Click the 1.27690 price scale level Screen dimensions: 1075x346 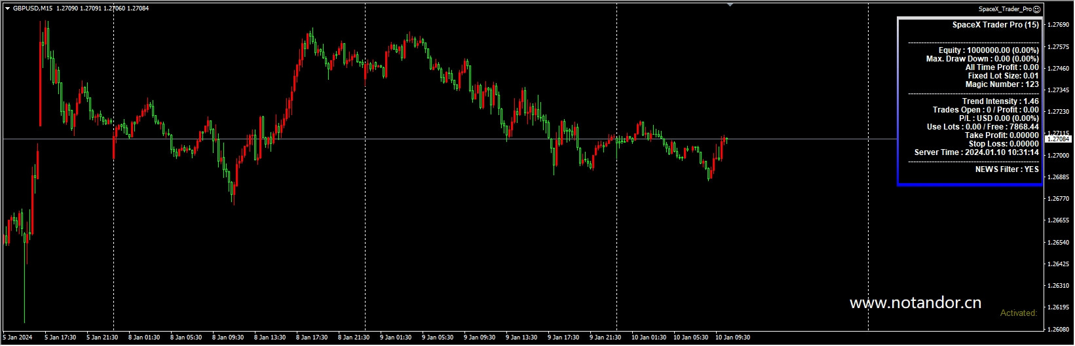pyautogui.click(x=1059, y=25)
